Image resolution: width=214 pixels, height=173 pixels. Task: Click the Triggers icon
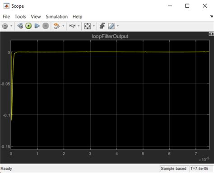[102, 26]
